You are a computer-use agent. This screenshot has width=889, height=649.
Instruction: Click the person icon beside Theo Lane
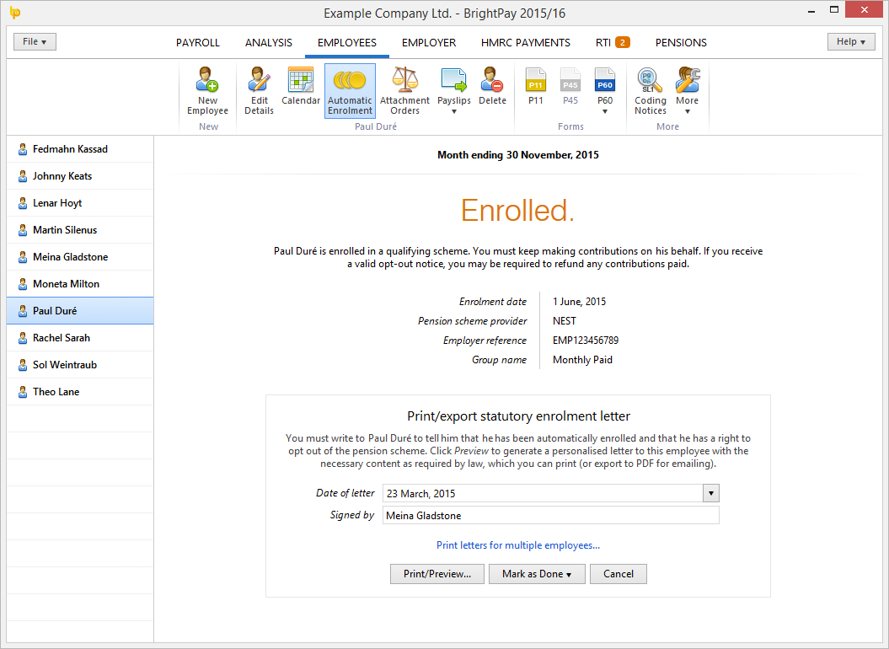click(23, 392)
